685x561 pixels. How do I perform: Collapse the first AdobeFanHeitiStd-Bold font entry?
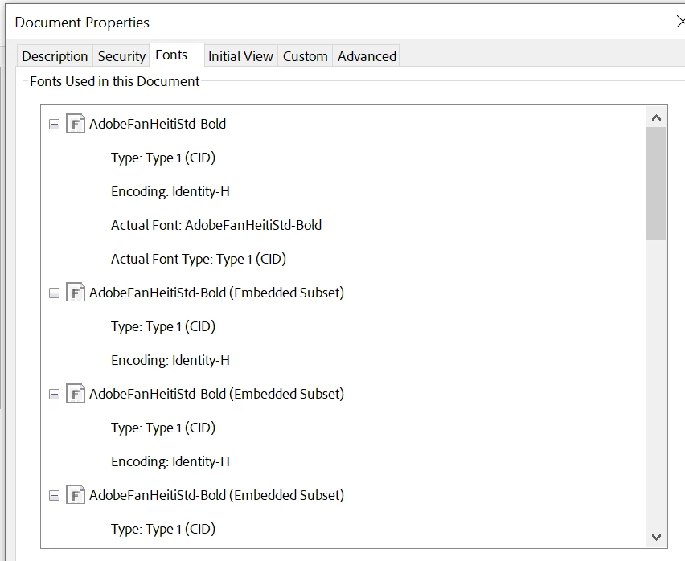[x=54, y=125]
